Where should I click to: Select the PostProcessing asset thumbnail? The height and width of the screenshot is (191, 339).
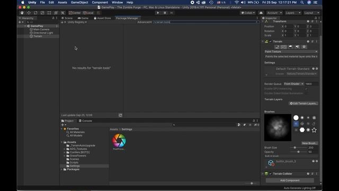coord(119,142)
